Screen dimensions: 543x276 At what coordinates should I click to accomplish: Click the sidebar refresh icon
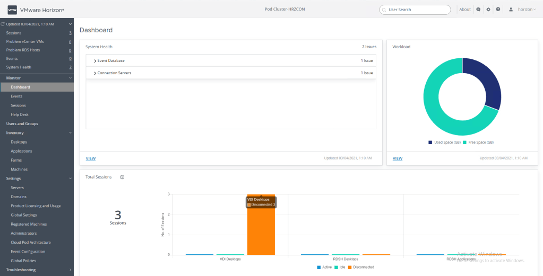pyautogui.click(x=3, y=24)
